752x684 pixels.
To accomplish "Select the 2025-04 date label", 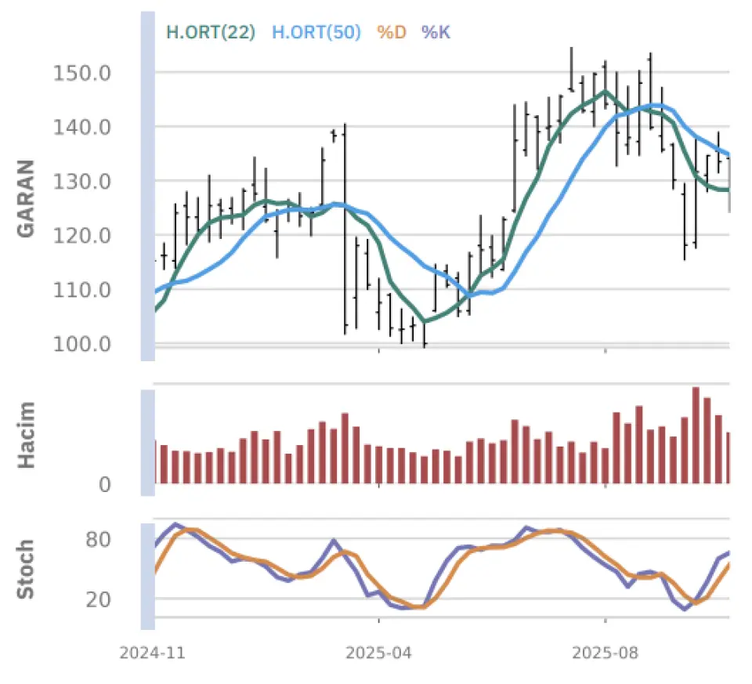I will (379, 653).
